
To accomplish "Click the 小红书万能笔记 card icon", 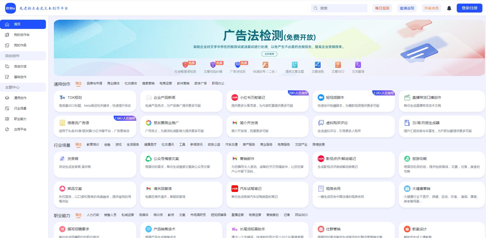I will tap(235, 98).
